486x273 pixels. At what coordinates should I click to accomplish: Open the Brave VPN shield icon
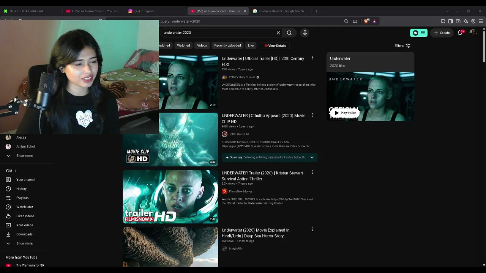[x=473, y=21]
